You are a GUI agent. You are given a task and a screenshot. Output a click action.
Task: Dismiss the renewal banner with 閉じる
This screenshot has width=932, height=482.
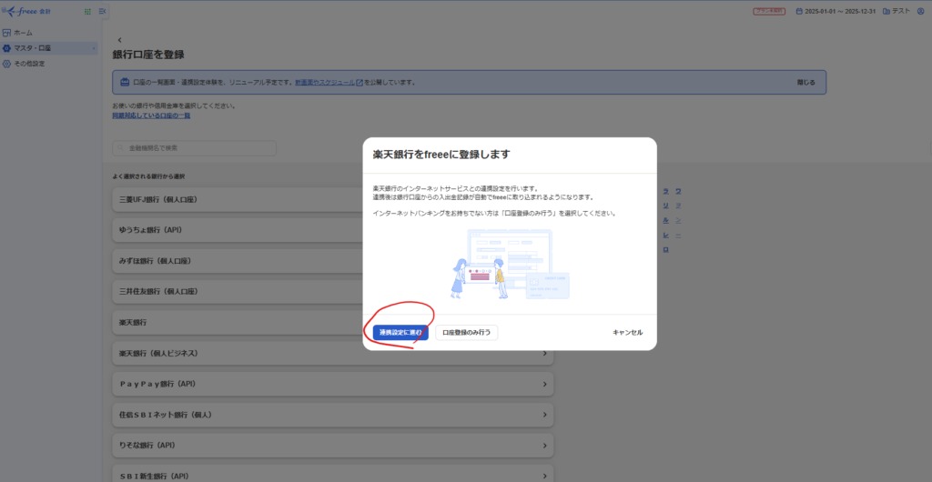click(x=806, y=83)
